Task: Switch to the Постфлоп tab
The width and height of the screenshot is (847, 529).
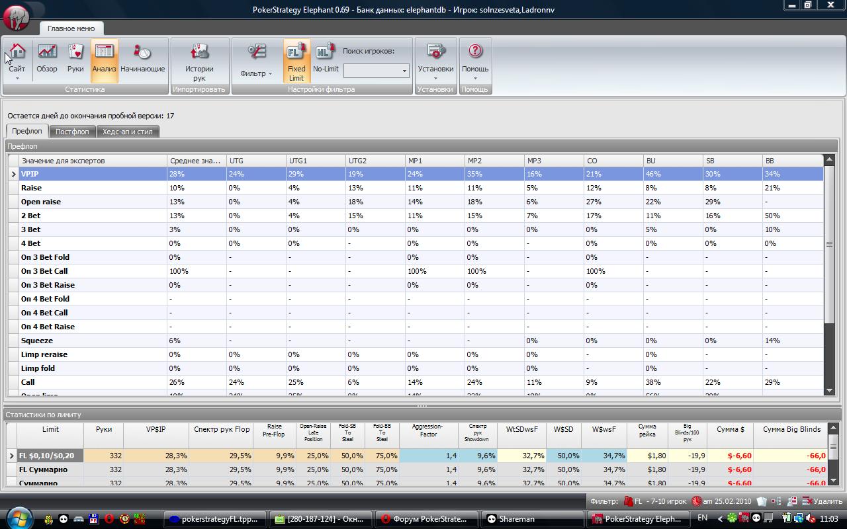Action: pyautogui.click(x=72, y=132)
